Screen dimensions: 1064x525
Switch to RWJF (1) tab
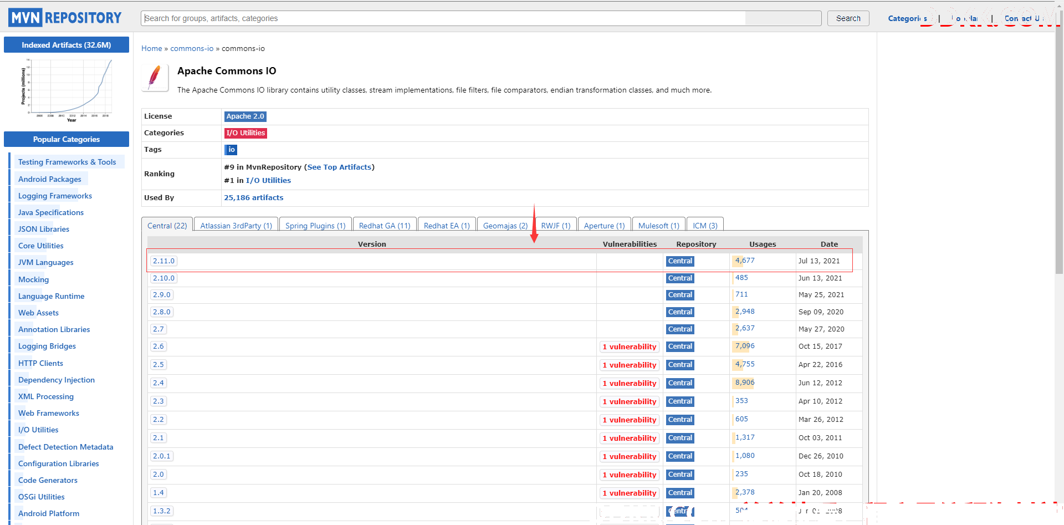556,225
